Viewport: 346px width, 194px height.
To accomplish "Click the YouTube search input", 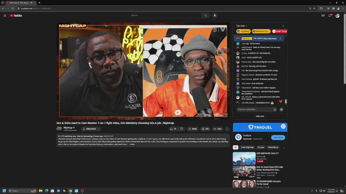I will click(165, 15).
